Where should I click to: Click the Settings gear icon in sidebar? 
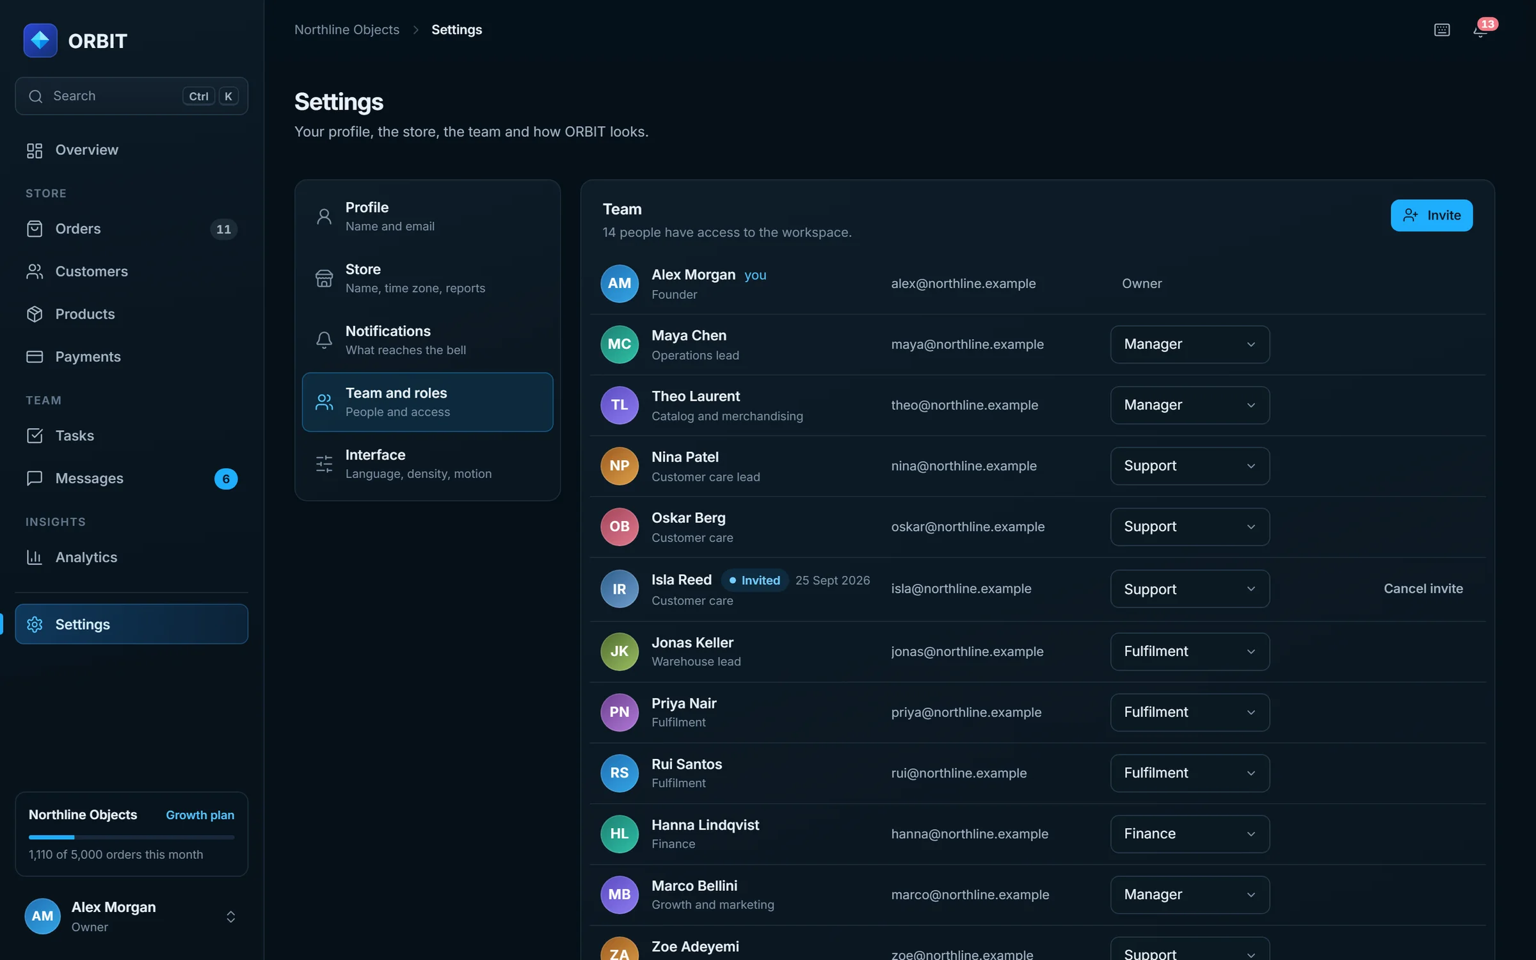click(35, 625)
